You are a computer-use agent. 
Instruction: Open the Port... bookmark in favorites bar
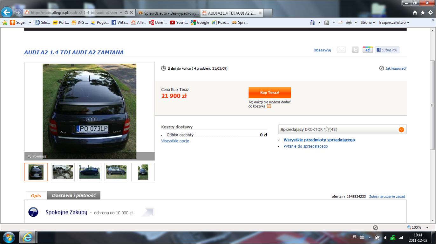click(x=61, y=23)
